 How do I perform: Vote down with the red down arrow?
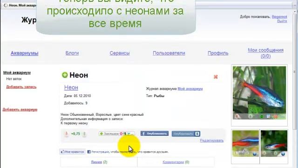click(x=66, y=134)
